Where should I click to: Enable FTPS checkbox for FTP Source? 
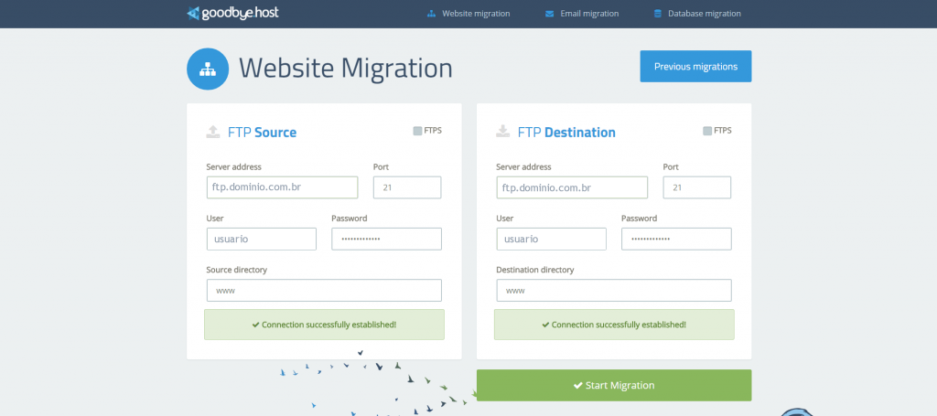pyautogui.click(x=417, y=131)
